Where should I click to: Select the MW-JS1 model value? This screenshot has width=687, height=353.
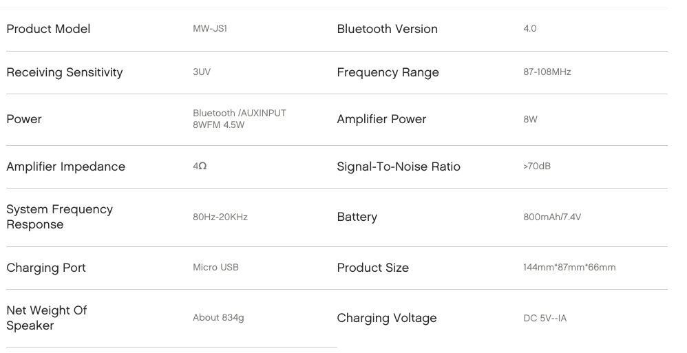(210, 28)
